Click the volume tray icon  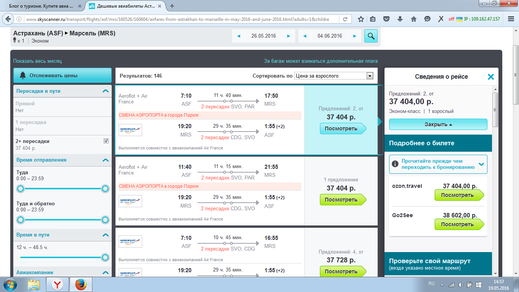(460, 284)
